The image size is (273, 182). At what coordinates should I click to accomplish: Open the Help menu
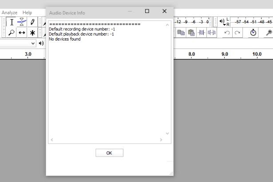tap(27, 12)
